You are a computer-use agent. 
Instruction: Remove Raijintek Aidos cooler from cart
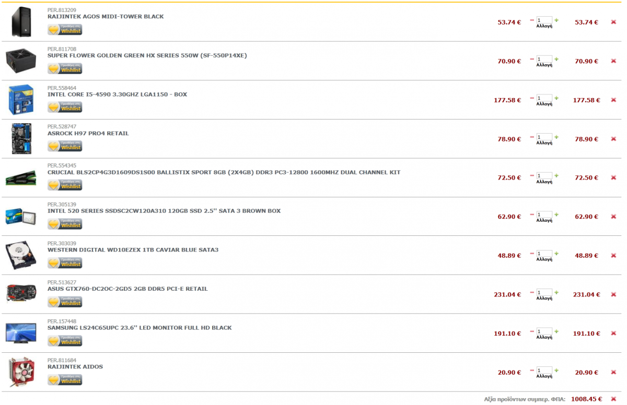(613, 373)
